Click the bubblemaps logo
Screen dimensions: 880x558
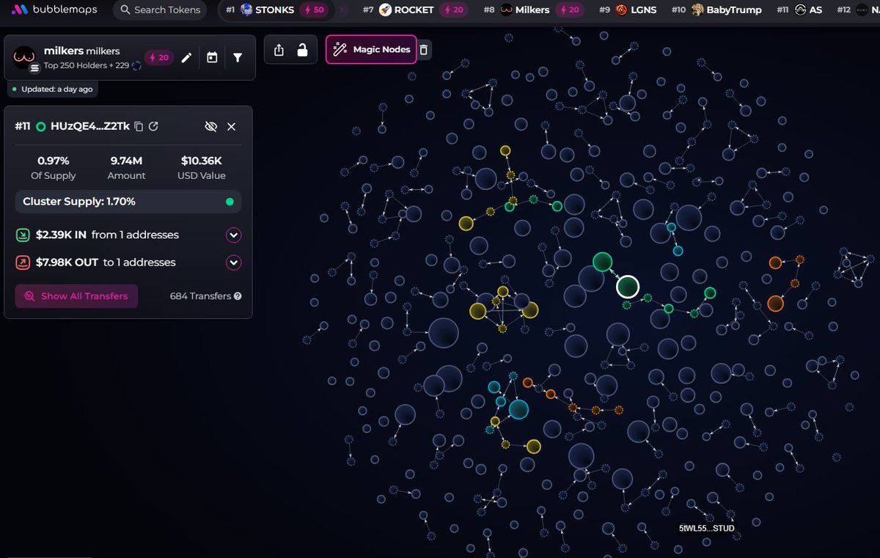click(x=53, y=10)
